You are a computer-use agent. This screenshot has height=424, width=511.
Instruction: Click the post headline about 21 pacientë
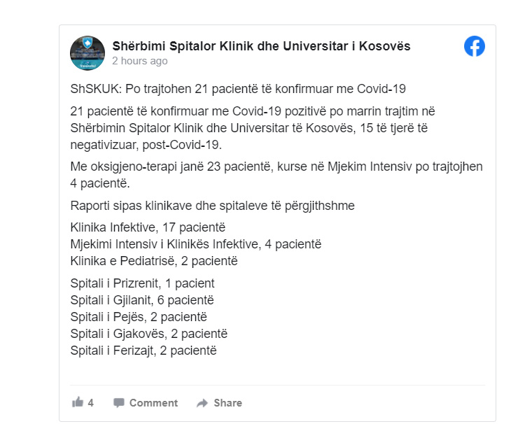(x=238, y=89)
